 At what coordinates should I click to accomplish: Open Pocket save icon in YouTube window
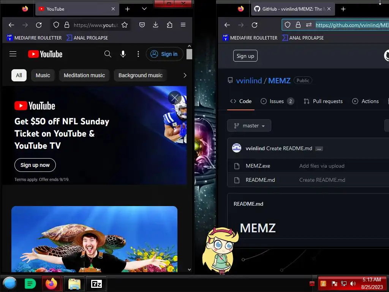(142, 25)
